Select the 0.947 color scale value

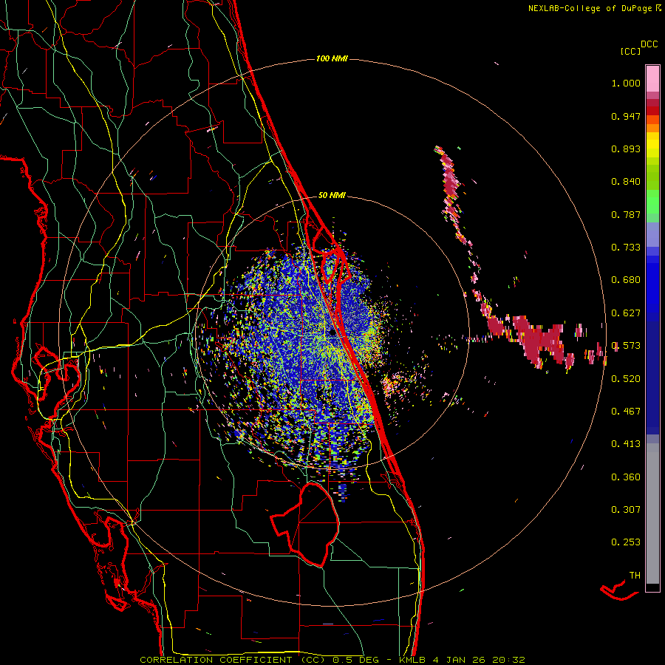(x=626, y=116)
